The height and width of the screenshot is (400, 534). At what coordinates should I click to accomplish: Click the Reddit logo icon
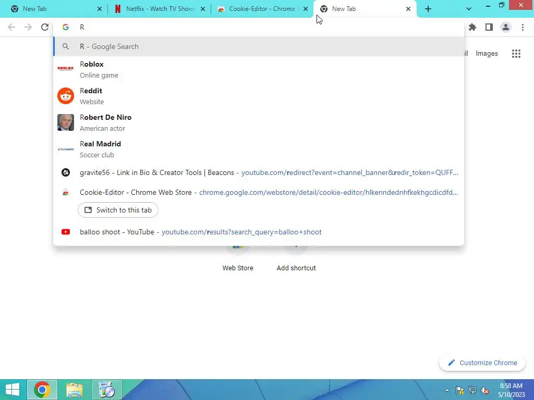[66, 96]
